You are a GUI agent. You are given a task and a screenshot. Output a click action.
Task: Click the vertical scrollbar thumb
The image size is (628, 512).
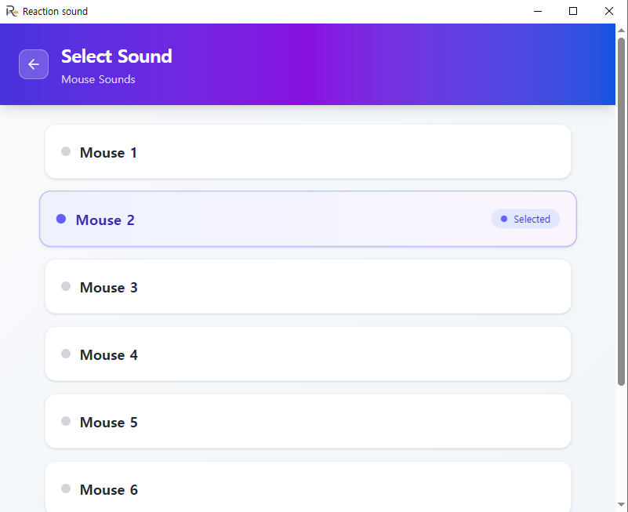(x=622, y=212)
